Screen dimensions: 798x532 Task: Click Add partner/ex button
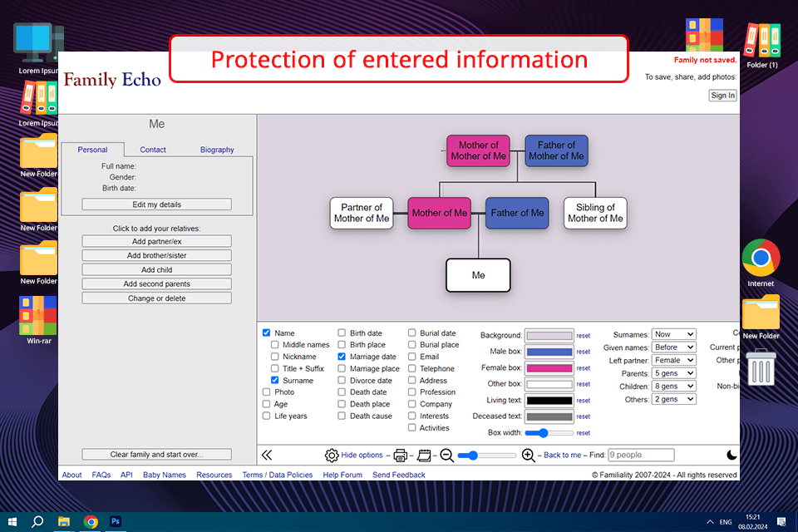157,241
